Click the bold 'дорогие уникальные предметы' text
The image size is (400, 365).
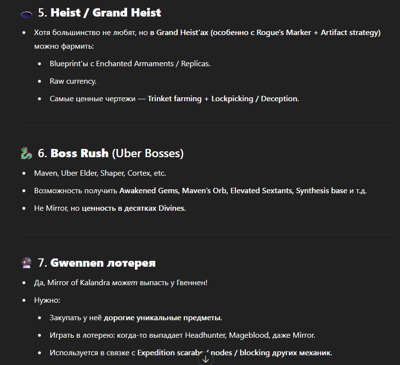pos(162,318)
